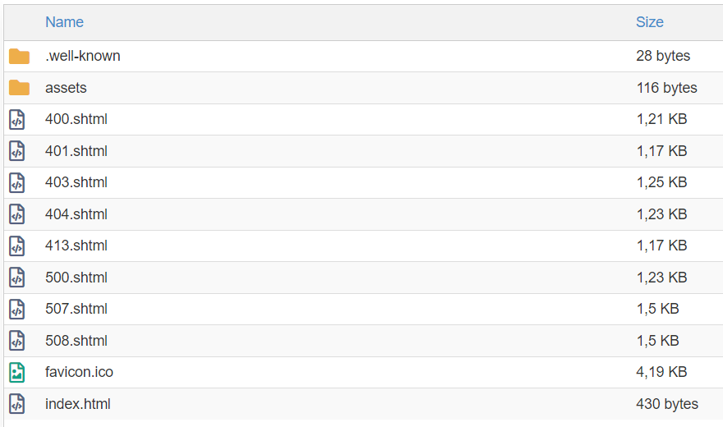
Task: Click the 500.shtml file icon
Action: (x=16, y=278)
